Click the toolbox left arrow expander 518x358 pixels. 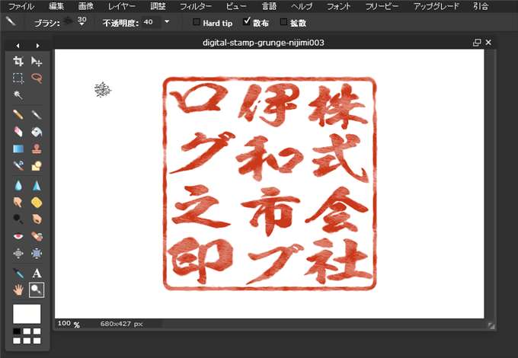tap(18, 46)
